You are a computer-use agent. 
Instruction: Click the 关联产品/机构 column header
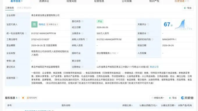pyautogui.click(x=185, y=105)
